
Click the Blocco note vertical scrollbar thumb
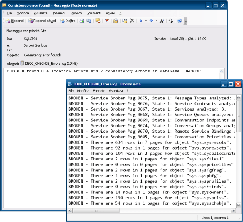(x=239, y=116)
